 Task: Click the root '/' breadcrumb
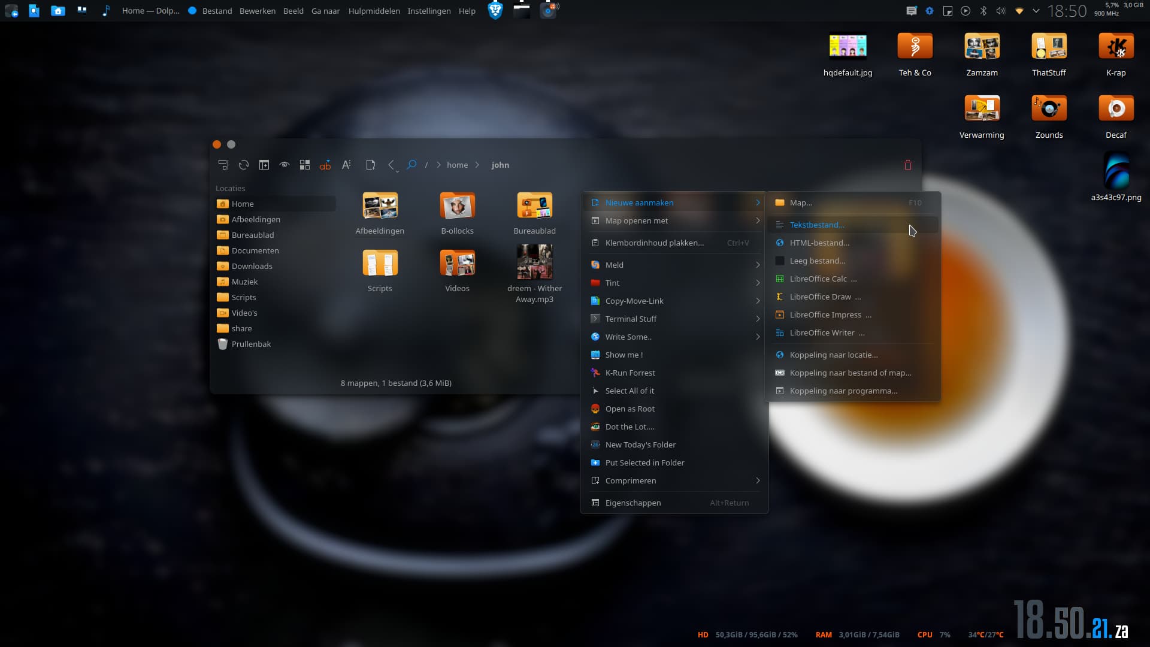426,165
